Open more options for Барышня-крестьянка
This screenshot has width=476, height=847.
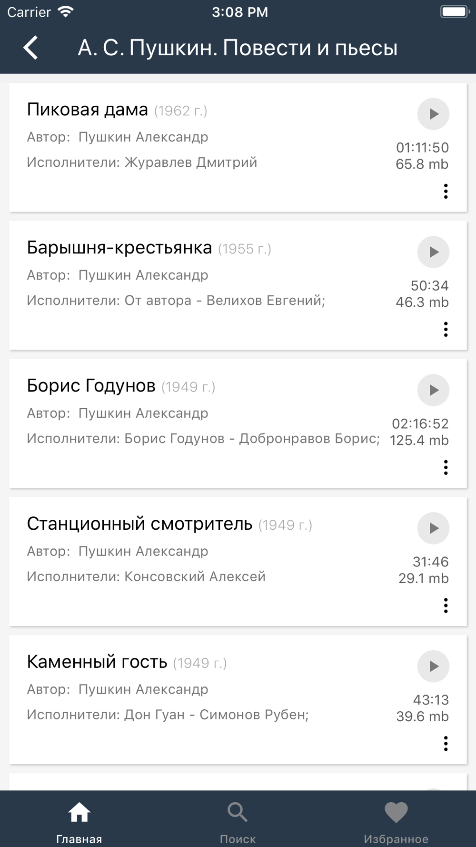(x=446, y=329)
